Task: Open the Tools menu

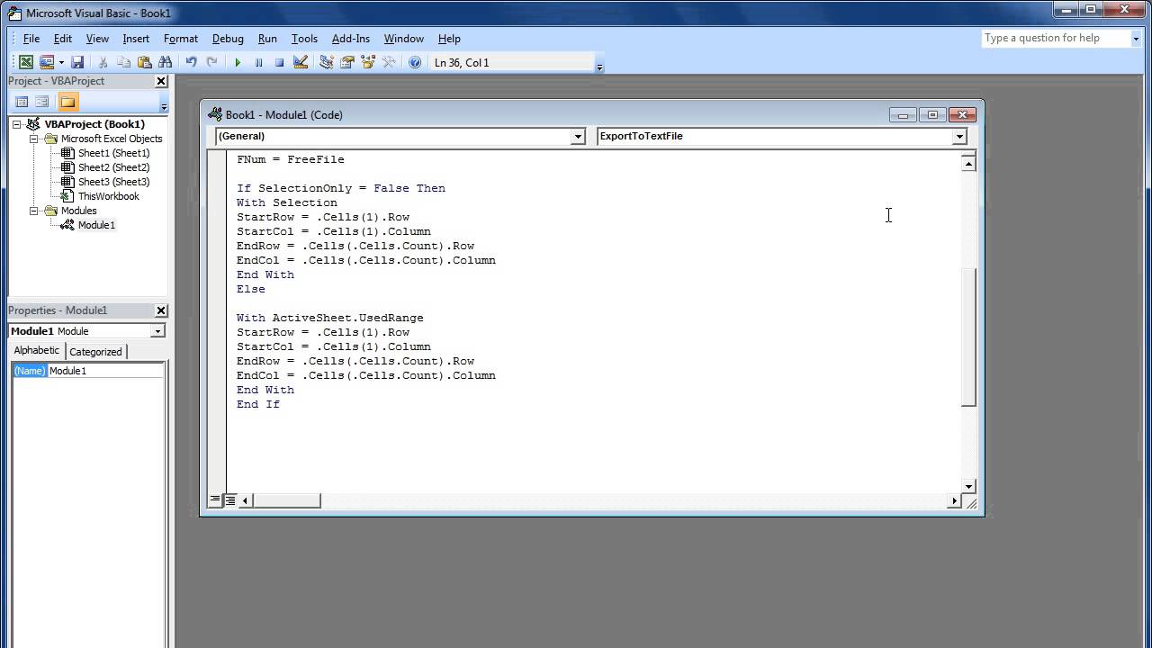Action: click(304, 39)
